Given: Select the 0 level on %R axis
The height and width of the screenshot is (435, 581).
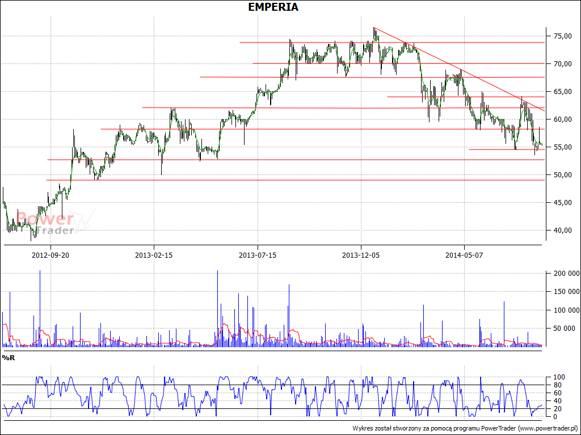Looking at the screenshot, I should point(555,417).
